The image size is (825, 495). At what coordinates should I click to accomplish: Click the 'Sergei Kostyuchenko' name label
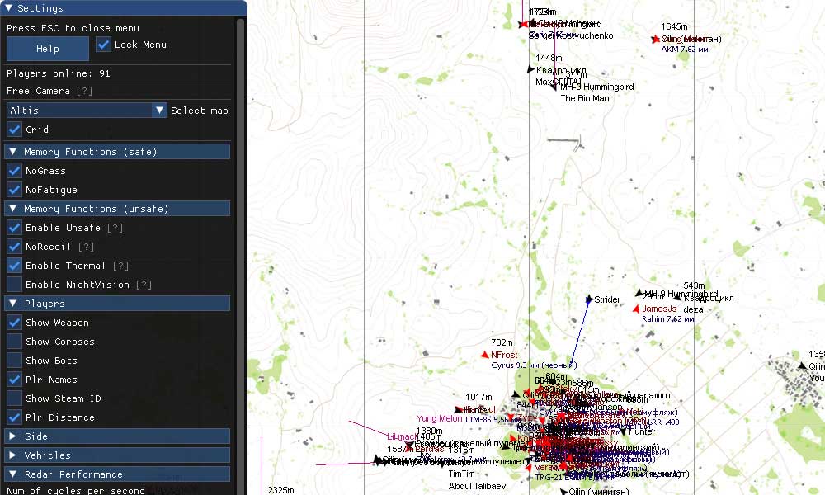click(x=571, y=35)
